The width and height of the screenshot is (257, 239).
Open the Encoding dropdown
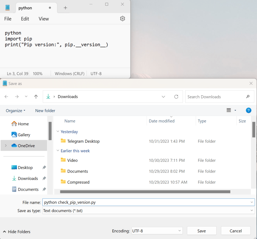157,231
